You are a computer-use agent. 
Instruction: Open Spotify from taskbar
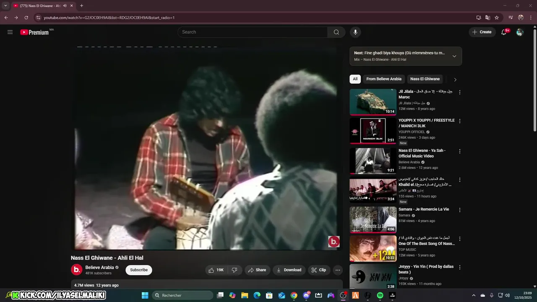380,295
